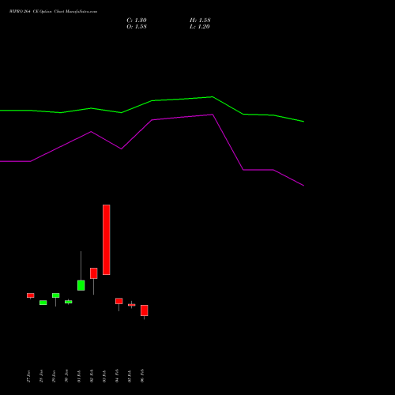Screen dimensions: 395x395
Task: Select the red candle for 06 Feb
Action: coord(145,310)
